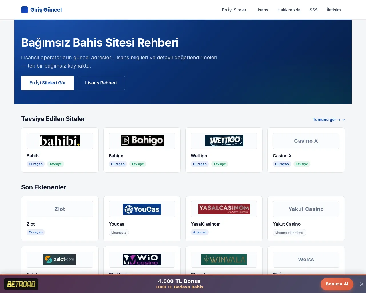
Task: Click the En İyi Siteleri Gör button
Action: (x=47, y=83)
